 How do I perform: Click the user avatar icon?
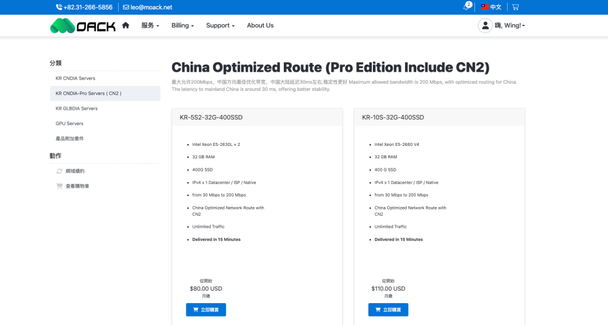485,26
